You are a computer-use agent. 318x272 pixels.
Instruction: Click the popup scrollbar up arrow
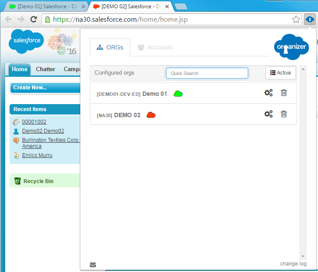point(303,69)
